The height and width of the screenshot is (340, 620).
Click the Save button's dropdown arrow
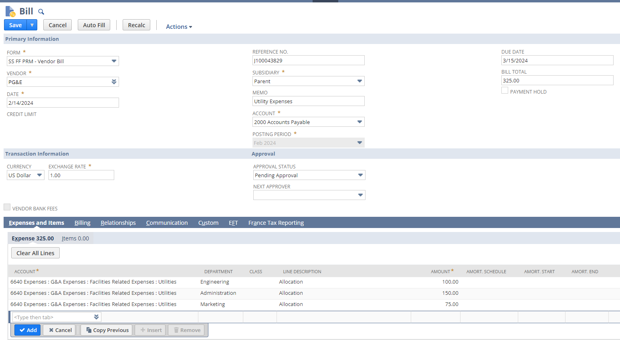point(32,24)
